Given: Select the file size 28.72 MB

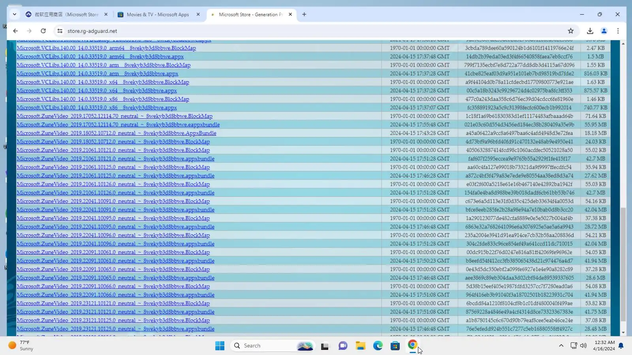Looking at the screenshot, I should point(595,227).
